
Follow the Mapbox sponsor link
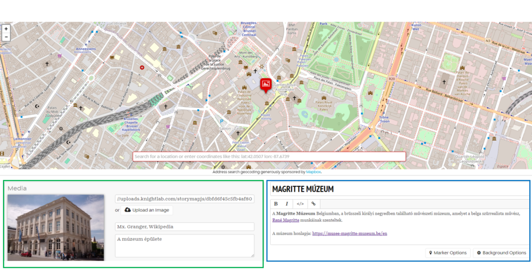click(313, 172)
